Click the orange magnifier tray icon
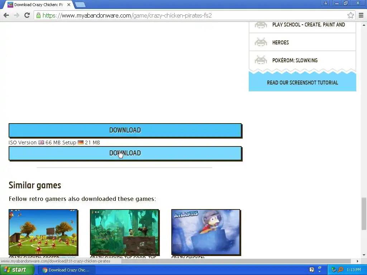 [x=340, y=270]
